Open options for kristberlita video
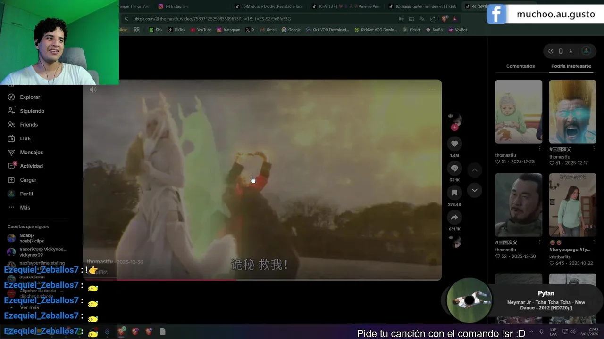The image size is (604, 339). click(x=594, y=242)
